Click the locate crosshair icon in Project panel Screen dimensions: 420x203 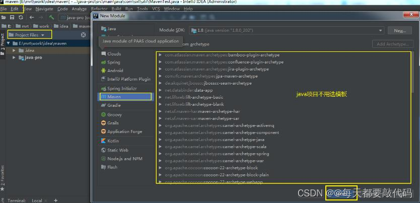point(83,35)
